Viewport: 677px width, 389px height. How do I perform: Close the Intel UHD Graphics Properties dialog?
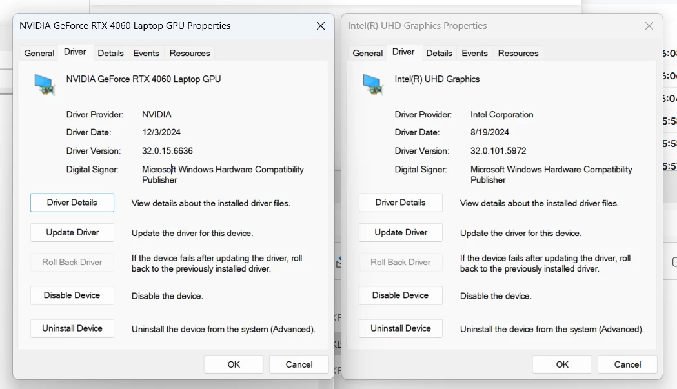[649, 26]
